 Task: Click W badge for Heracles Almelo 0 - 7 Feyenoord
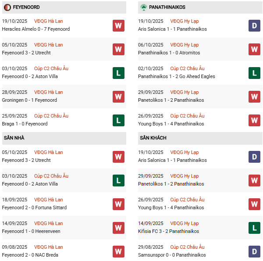(118, 25)
